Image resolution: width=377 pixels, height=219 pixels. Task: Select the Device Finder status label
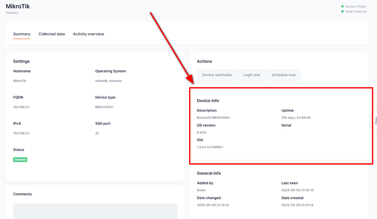356,7
